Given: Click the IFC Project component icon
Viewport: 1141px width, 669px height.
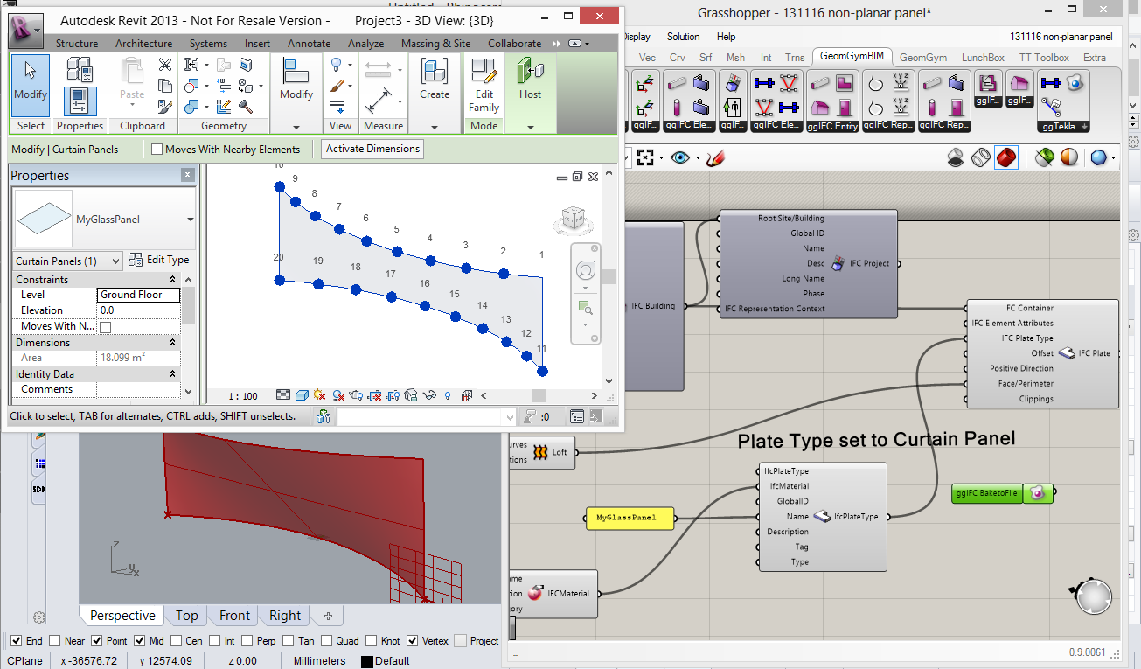Looking at the screenshot, I should 838,263.
